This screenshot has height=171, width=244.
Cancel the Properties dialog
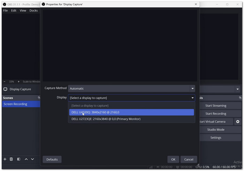coord(189,159)
